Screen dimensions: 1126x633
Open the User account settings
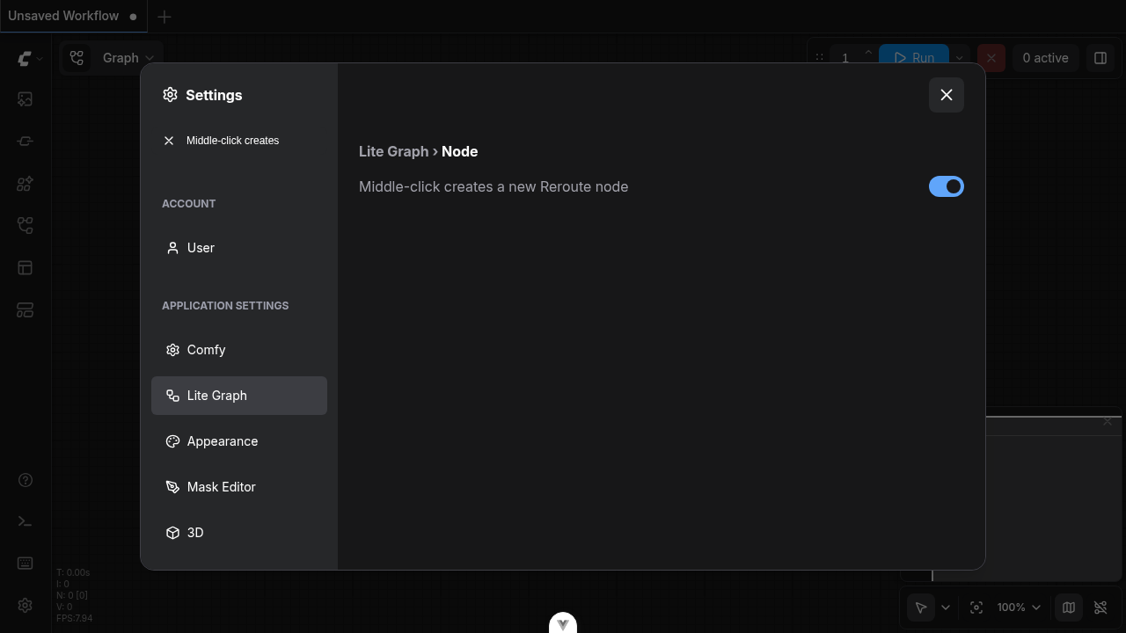point(201,248)
